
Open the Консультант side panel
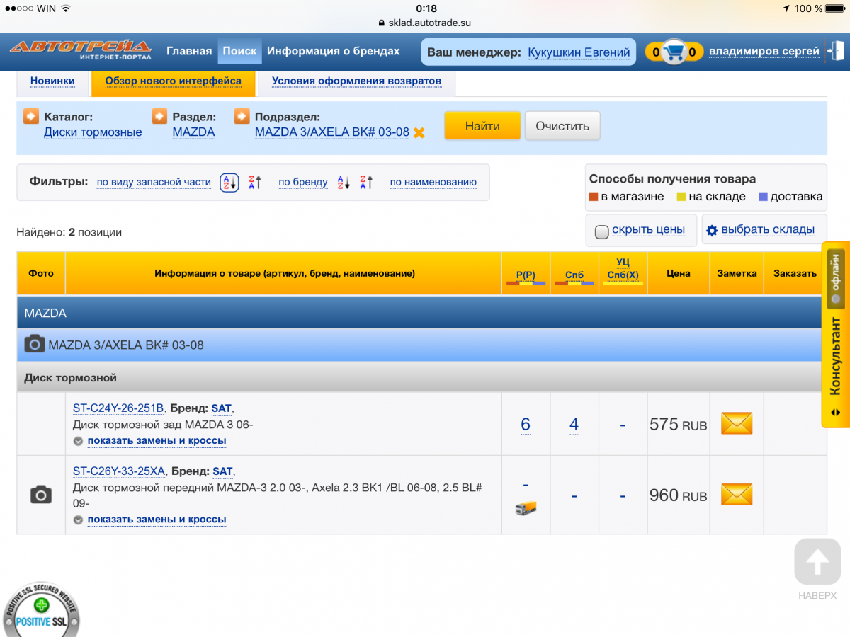(835, 354)
